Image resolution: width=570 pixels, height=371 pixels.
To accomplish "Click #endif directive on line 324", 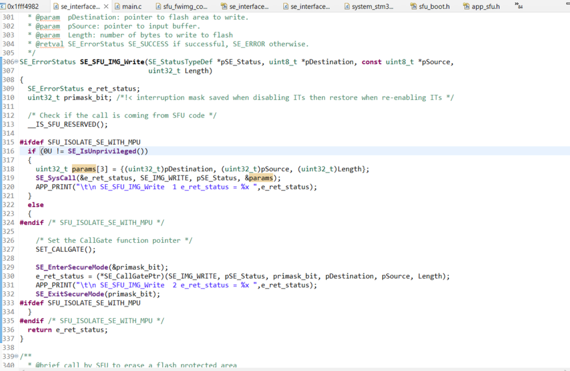I will pyautogui.click(x=31, y=222).
